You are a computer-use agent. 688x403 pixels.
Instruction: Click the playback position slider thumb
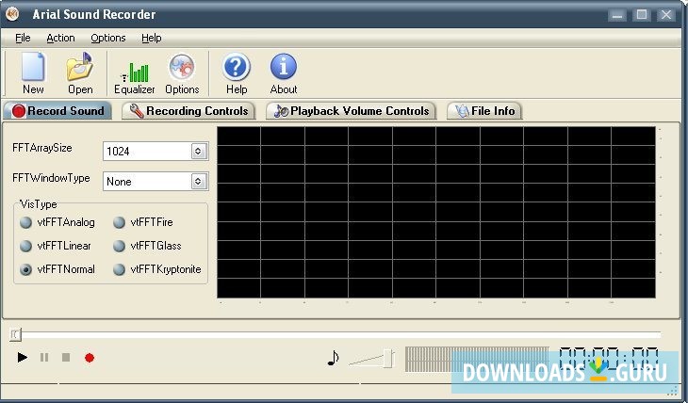[x=15, y=334]
